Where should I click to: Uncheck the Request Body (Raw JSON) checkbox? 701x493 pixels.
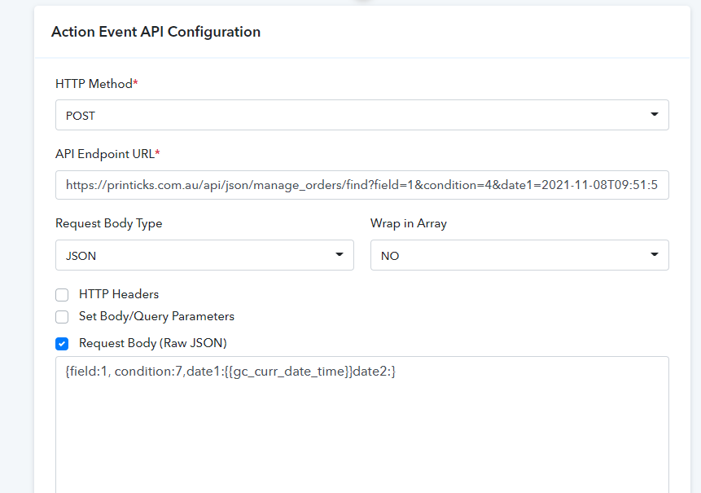62,343
